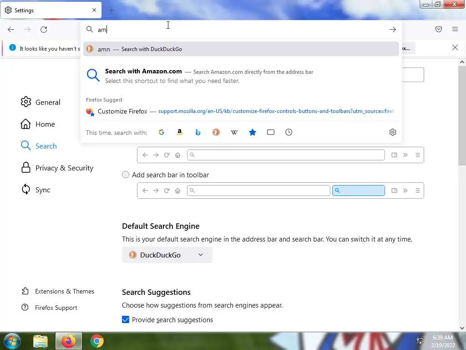466x350 pixels.
Task: Go back with the browser back arrow
Action: click(x=11, y=30)
